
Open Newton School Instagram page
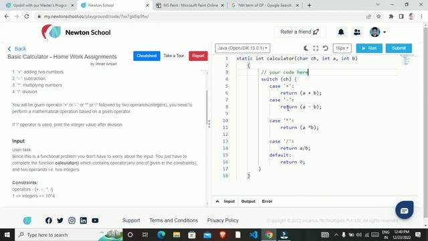click(72, 220)
